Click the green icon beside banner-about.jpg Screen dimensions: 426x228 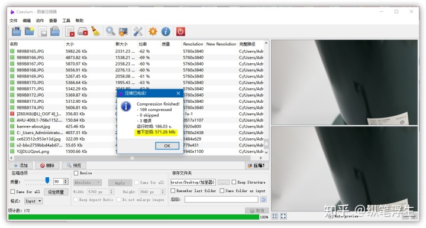tap(12, 126)
